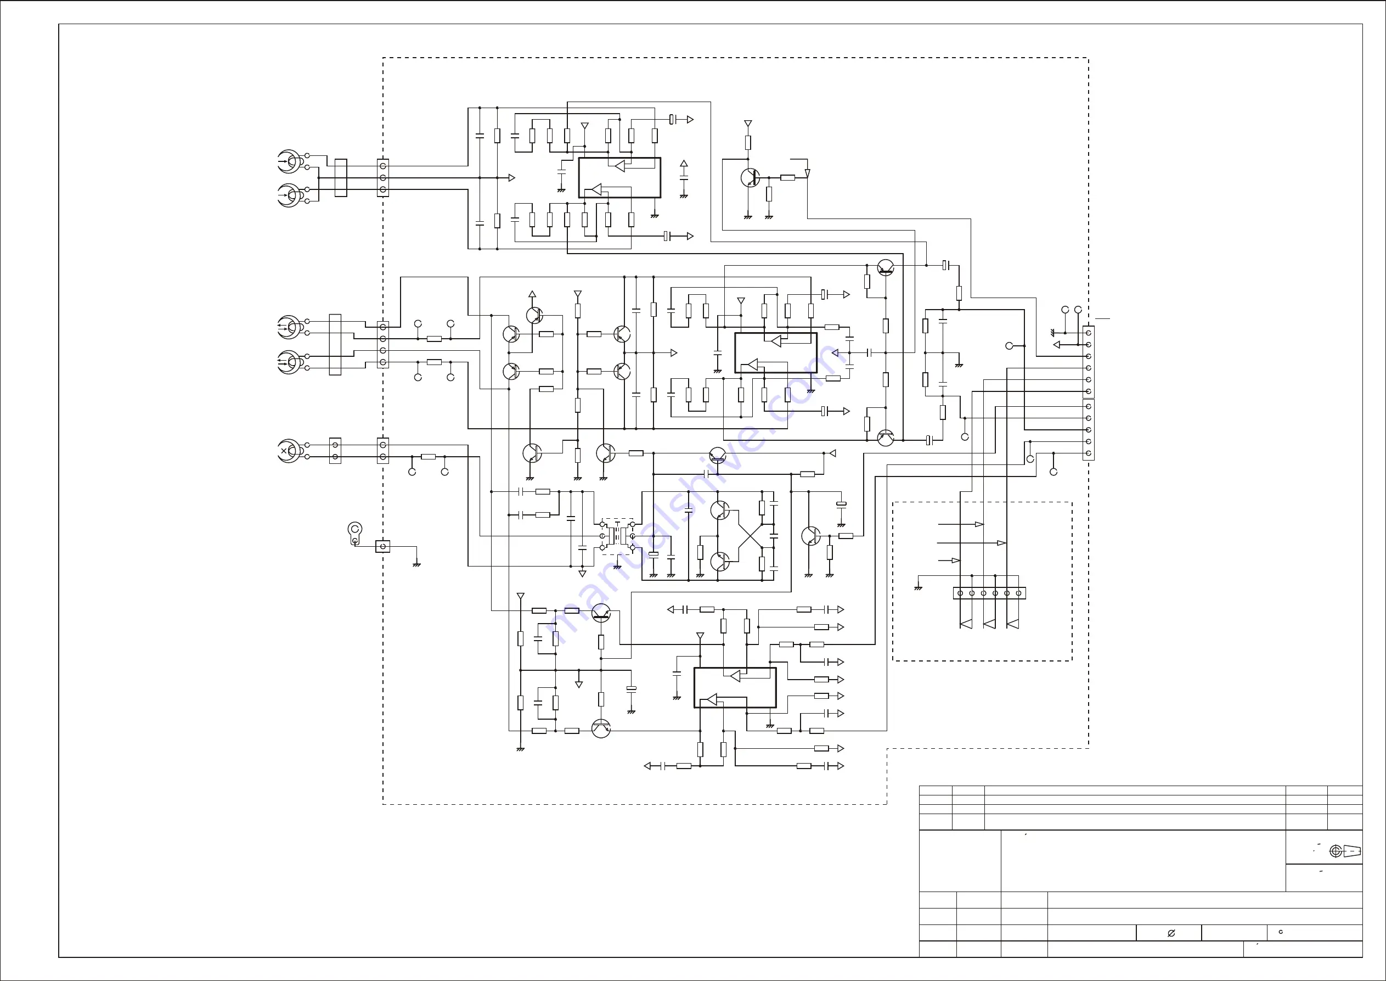Click the single-pin connector wired to the ground lug
This screenshot has width=1386, height=981.
pyautogui.click(x=382, y=547)
